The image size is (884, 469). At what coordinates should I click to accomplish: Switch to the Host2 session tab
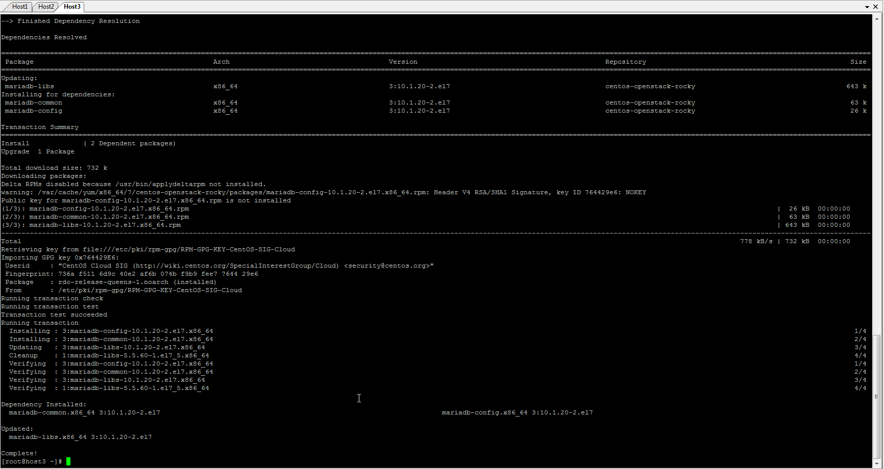pyautogui.click(x=46, y=7)
